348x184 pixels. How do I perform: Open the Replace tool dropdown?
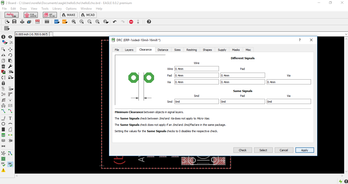(11, 78)
